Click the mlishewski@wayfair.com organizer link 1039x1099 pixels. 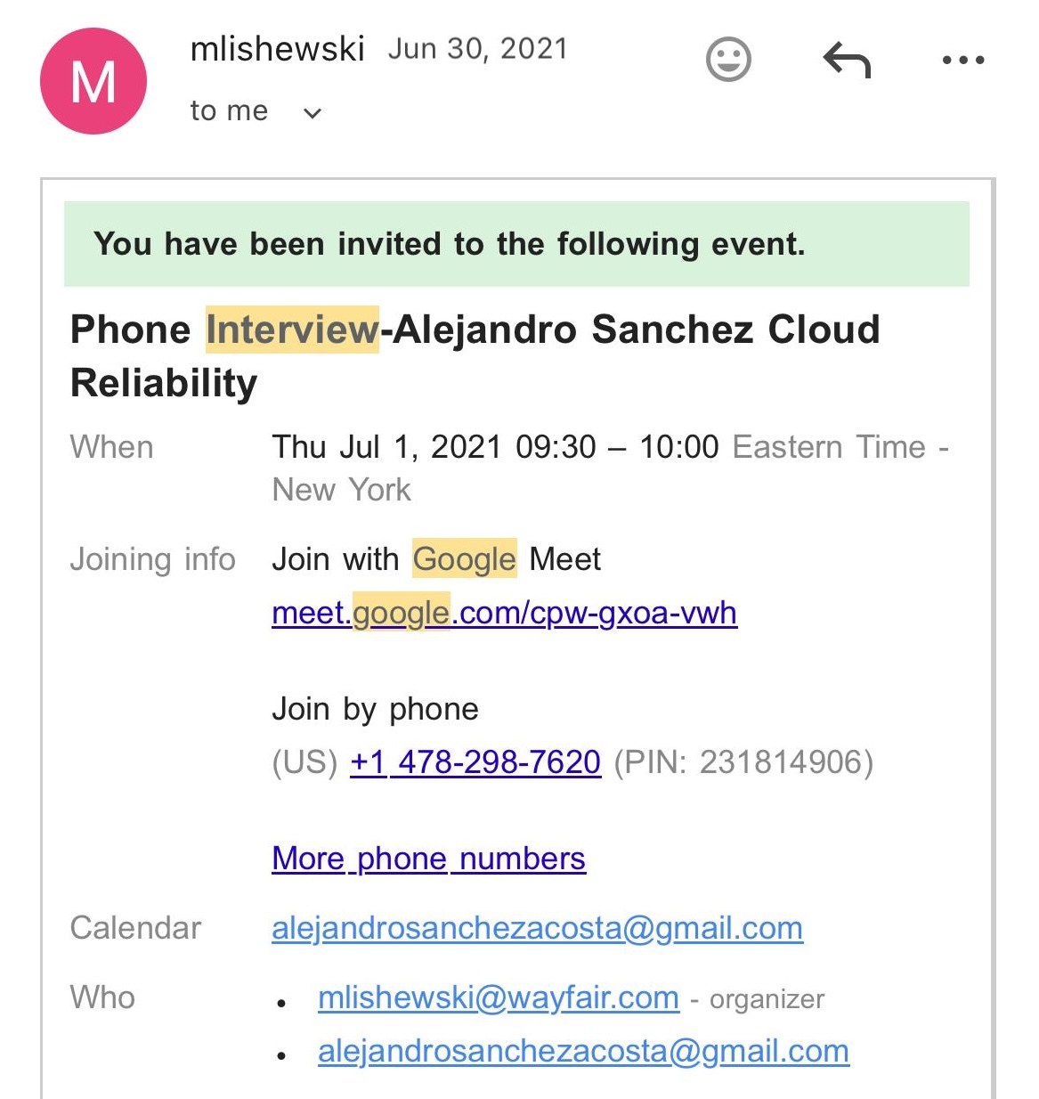click(498, 997)
